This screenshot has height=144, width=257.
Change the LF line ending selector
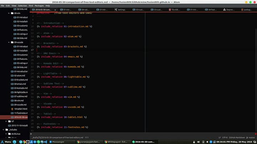coord(220,138)
